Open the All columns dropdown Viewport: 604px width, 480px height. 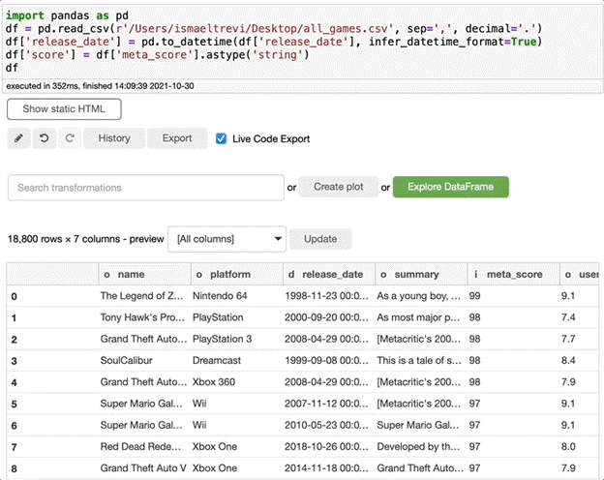tap(226, 238)
